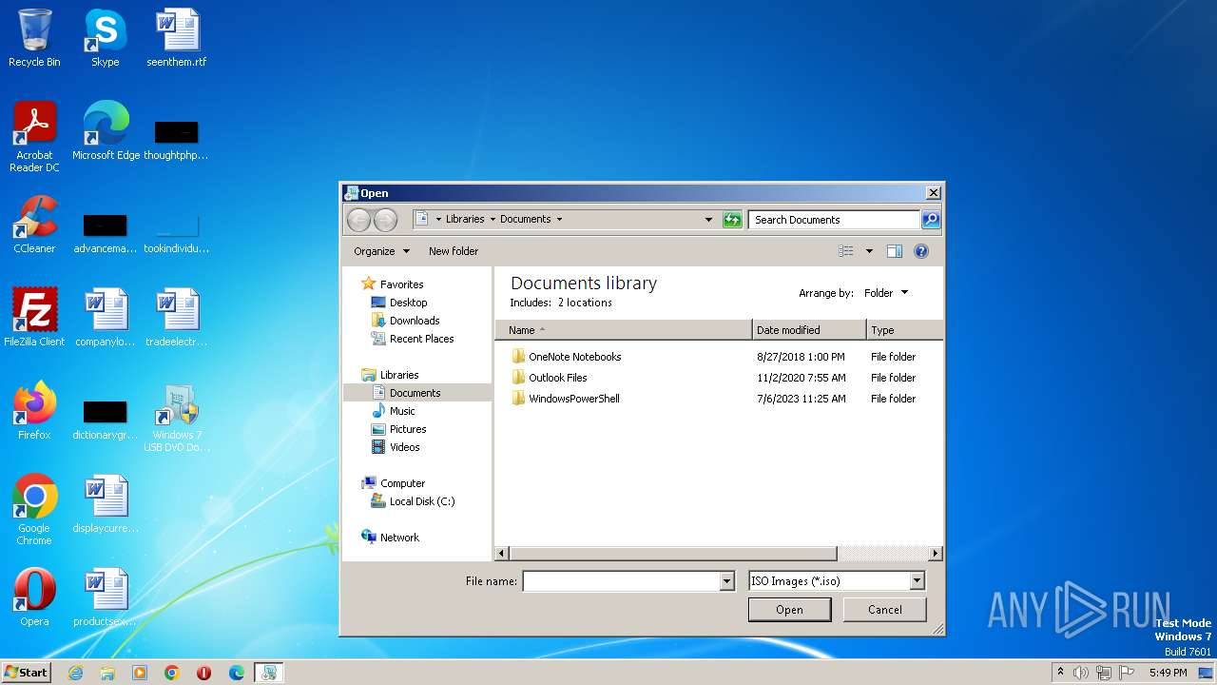Click Media Player taskbar icon
The image size is (1217, 685).
tap(140, 673)
